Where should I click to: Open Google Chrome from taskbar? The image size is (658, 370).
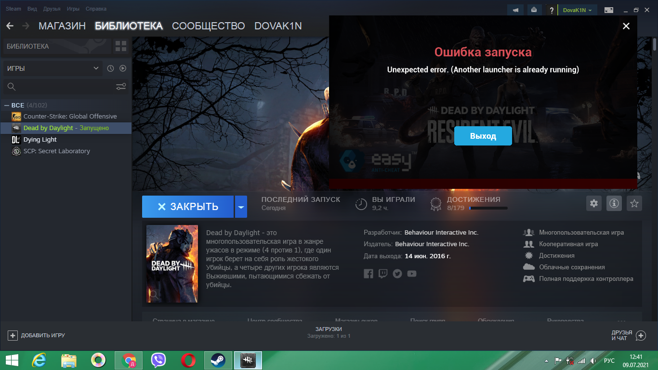[128, 360]
